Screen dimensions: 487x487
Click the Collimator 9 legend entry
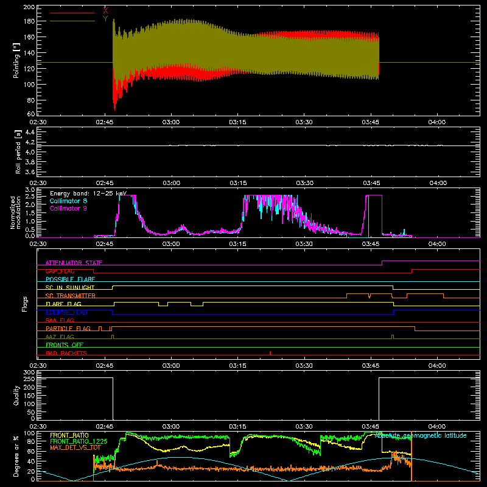click(x=68, y=208)
